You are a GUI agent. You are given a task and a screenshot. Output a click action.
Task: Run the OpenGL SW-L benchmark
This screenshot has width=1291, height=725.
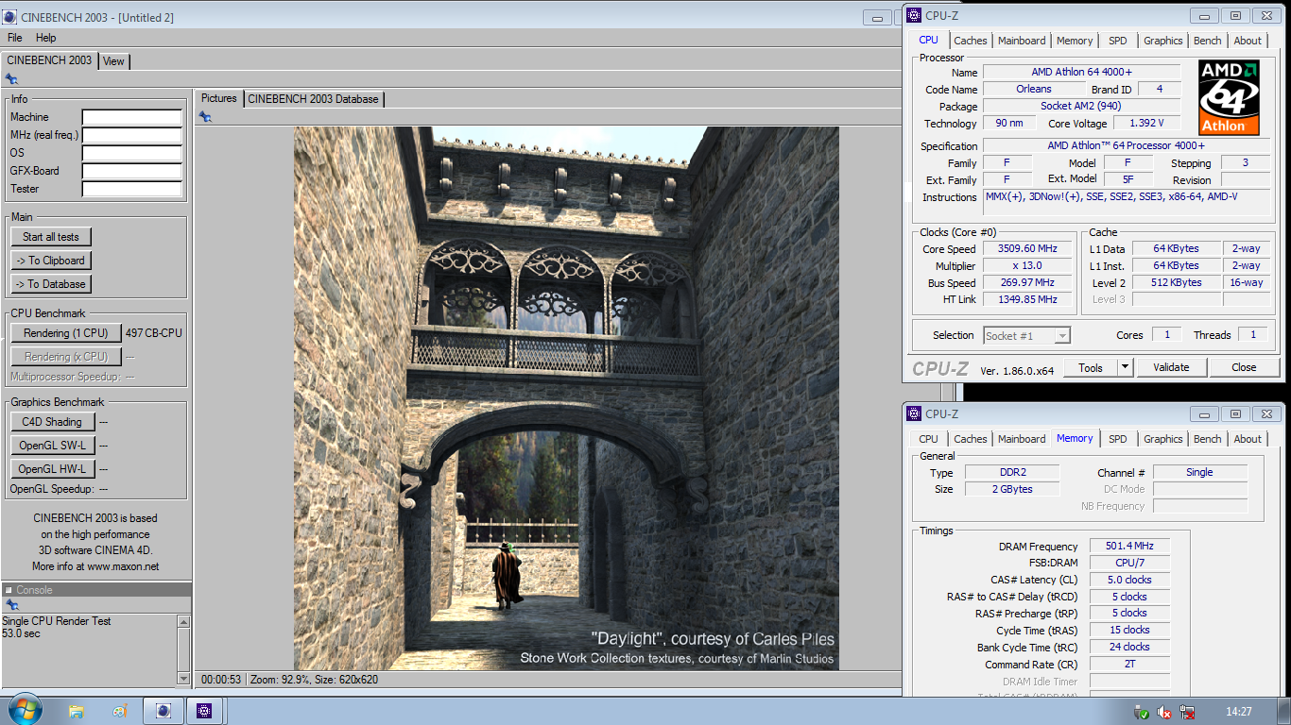[x=52, y=446]
